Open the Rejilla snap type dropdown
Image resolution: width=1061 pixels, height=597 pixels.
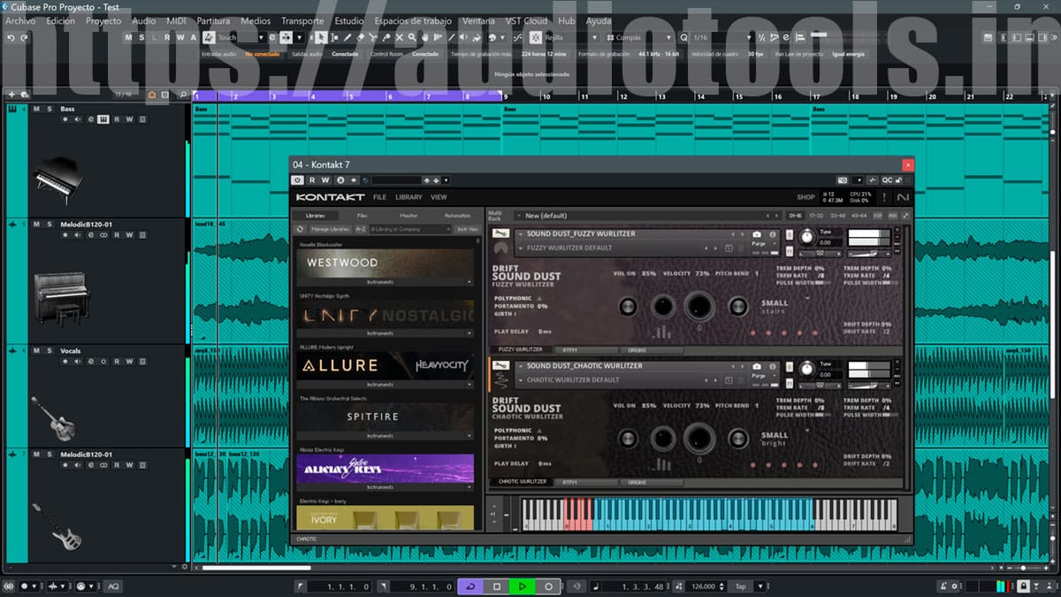click(x=569, y=38)
